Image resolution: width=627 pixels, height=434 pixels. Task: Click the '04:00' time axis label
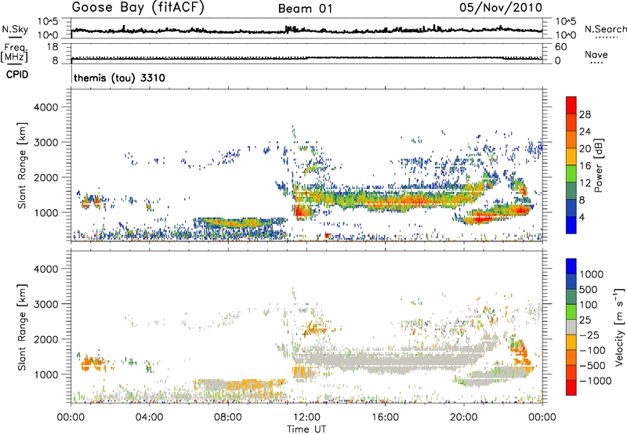click(x=150, y=418)
